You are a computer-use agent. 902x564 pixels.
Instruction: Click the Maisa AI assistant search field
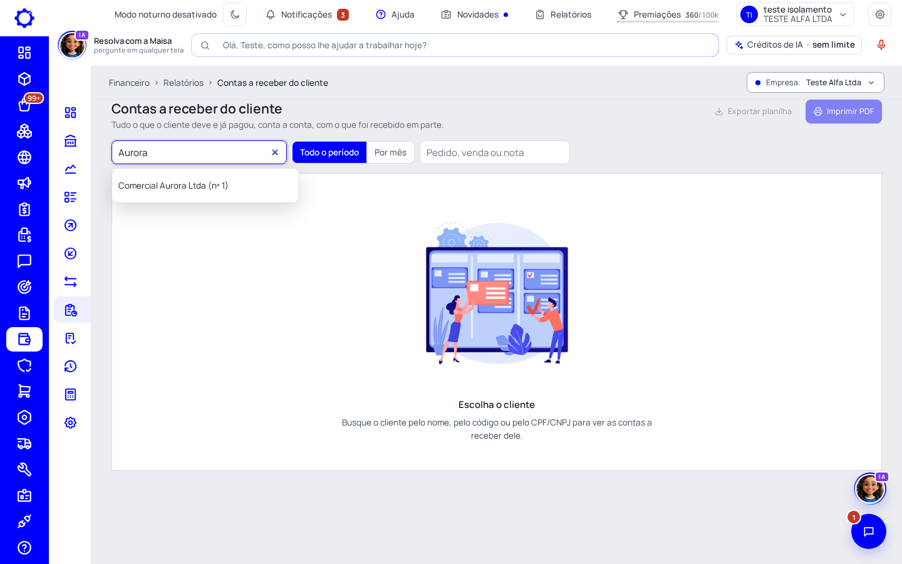pos(455,45)
